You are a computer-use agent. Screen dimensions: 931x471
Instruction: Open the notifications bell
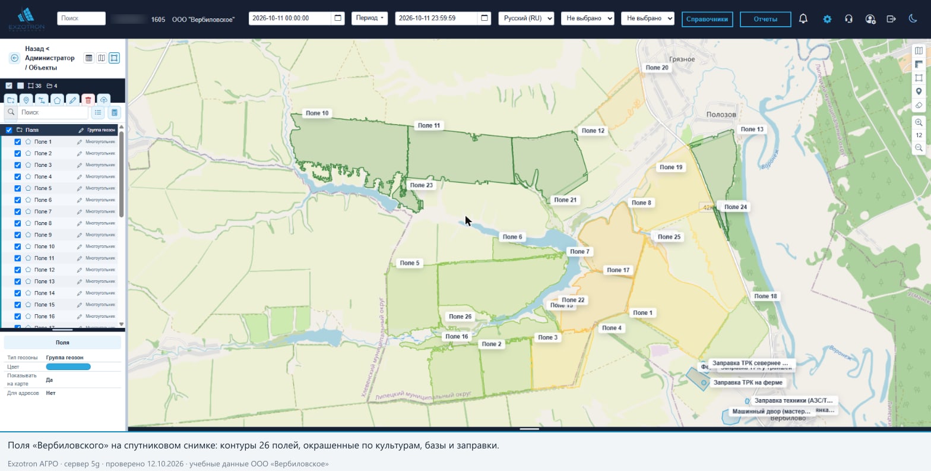point(803,18)
